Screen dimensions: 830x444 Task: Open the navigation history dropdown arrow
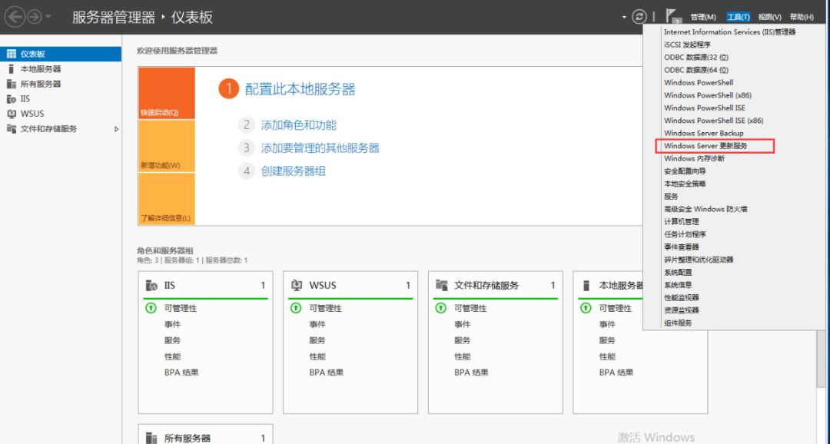point(48,17)
